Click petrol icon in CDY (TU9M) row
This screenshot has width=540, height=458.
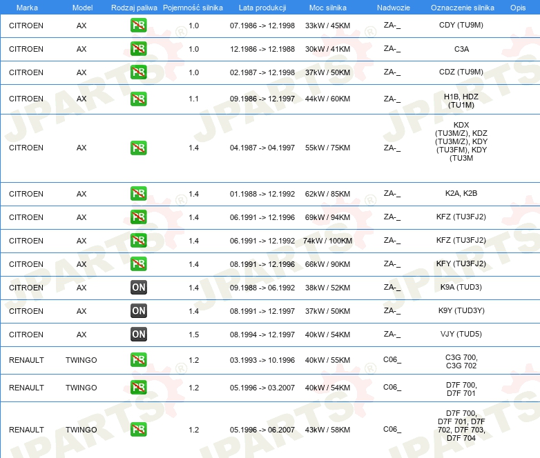tap(138, 25)
